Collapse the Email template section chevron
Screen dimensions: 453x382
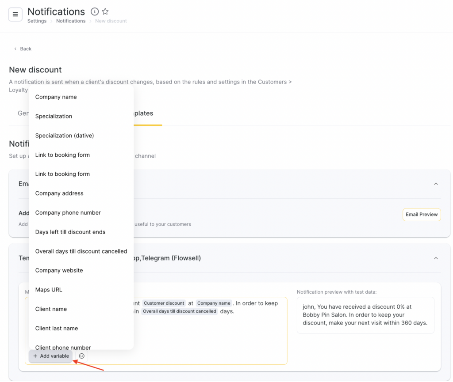click(436, 184)
